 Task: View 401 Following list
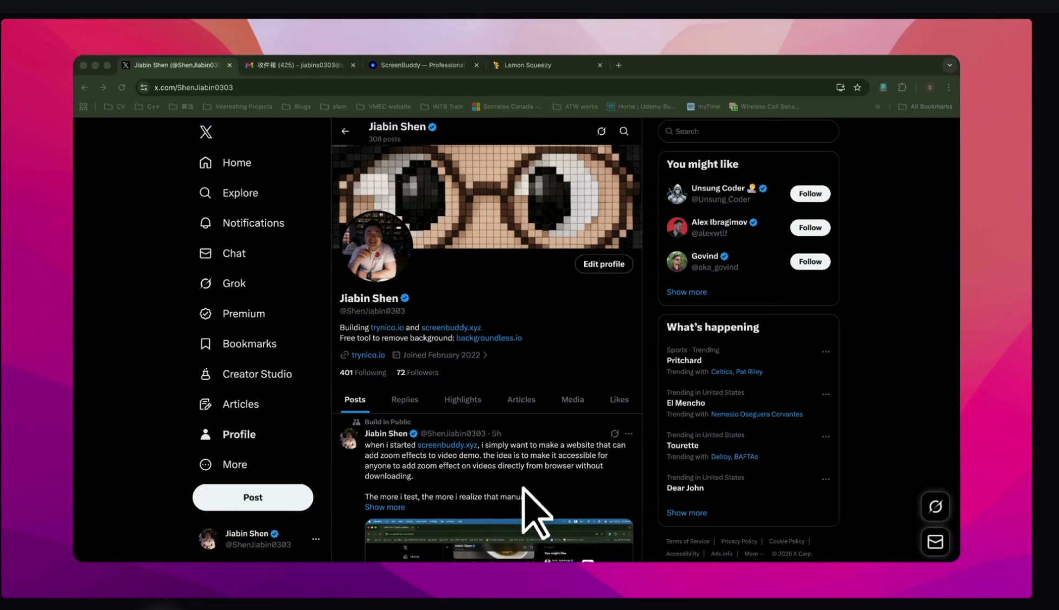point(363,373)
